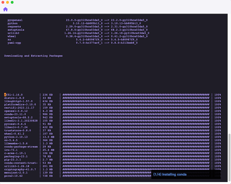Click the purple Home icon
Image resolution: width=231 pixels, height=184 pixels.
coord(5,9)
